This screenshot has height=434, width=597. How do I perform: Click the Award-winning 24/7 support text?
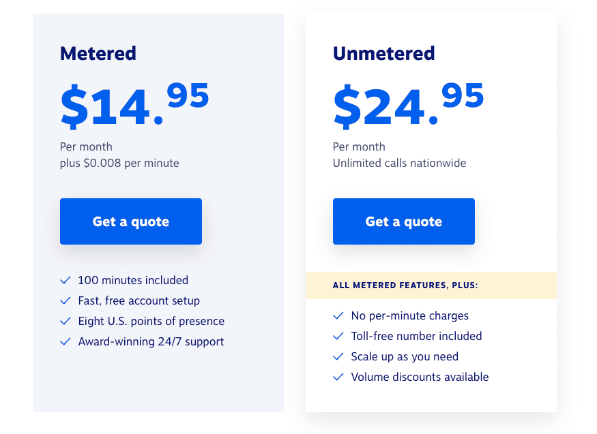(x=151, y=341)
